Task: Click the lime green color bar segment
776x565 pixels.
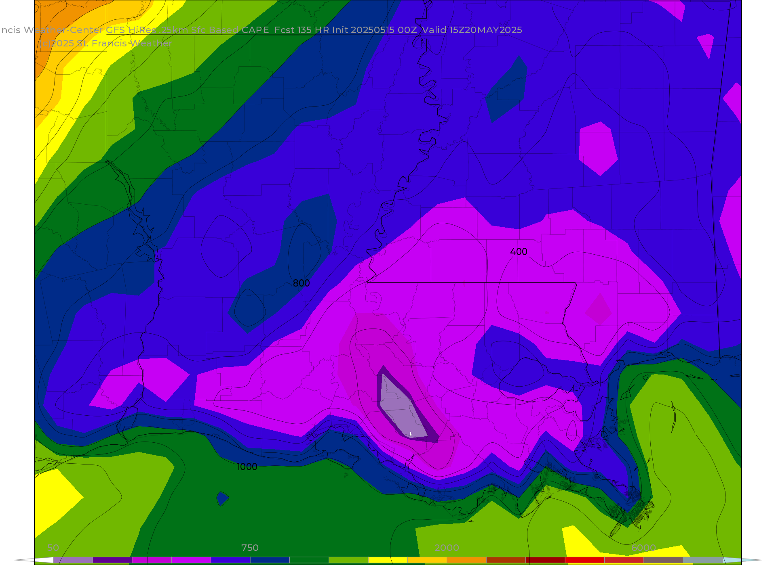Action: point(348,560)
